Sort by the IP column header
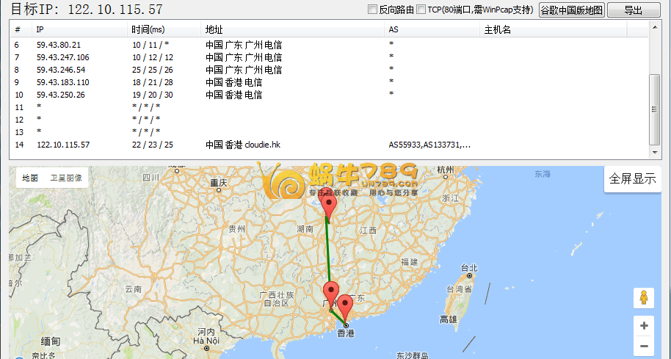671x359 pixels. tap(41, 30)
